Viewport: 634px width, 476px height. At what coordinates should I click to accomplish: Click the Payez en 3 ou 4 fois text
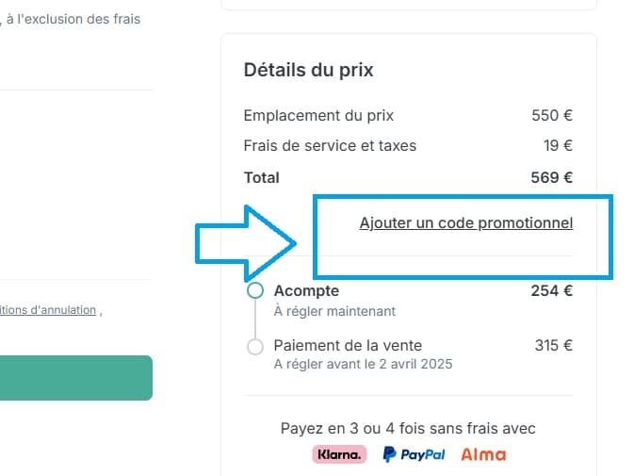point(408,428)
